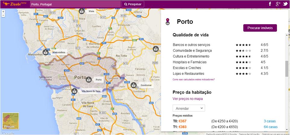Click the T1 average price €383
This screenshot has height=135, width=290.
[x=183, y=127]
